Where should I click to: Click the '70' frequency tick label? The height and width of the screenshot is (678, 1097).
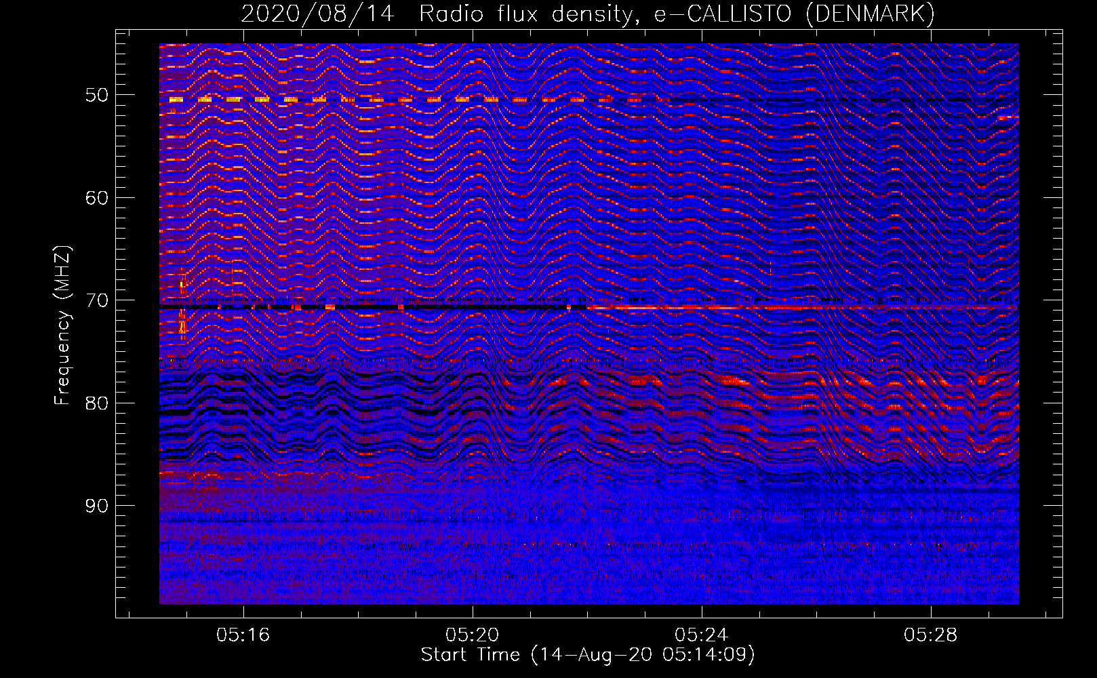96,300
